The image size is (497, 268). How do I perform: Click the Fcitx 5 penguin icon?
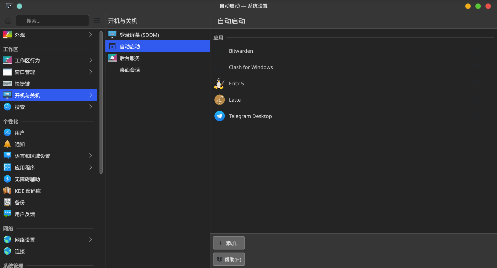[x=219, y=84]
